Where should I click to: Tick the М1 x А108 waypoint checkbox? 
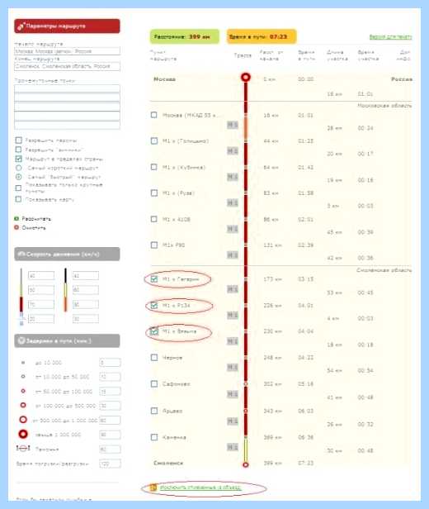(x=154, y=219)
